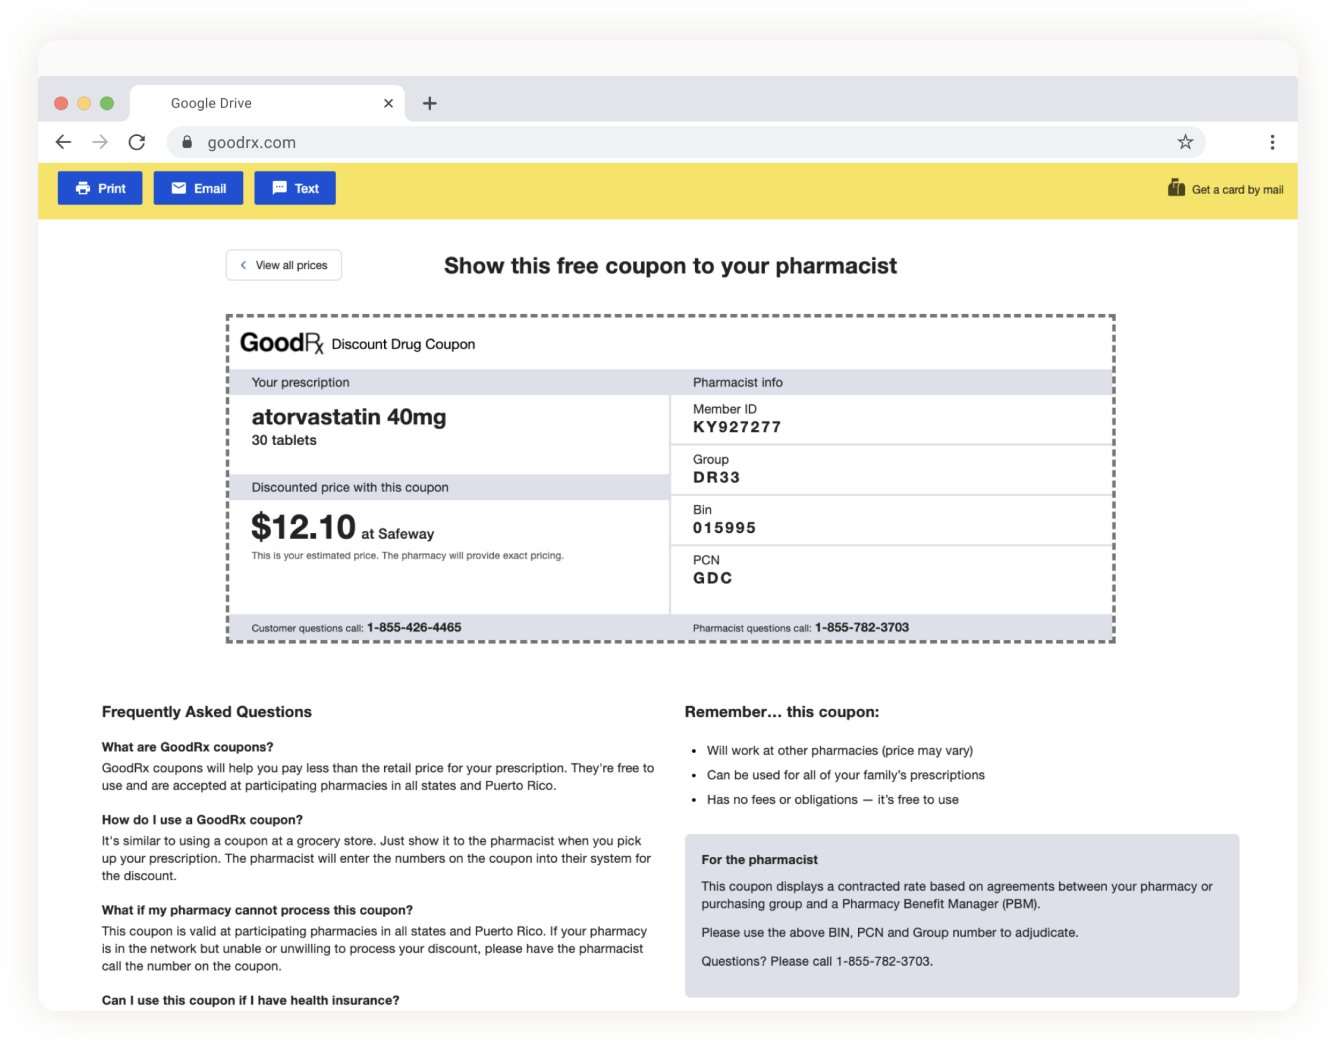Click the Print button
Image resolution: width=1336 pixels, height=1047 pixels.
pyautogui.click(x=100, y=188)
